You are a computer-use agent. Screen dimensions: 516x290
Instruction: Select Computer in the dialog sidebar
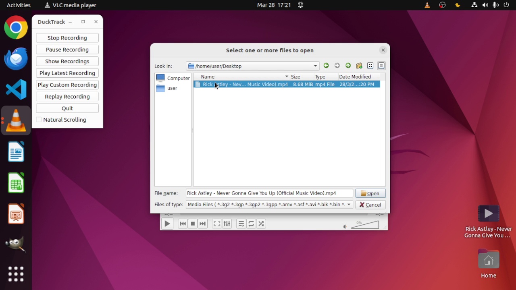pyautogui.click(x=173, y=78)
